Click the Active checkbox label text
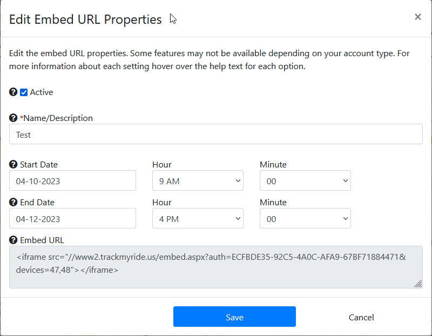This screenshot has height=336, width=432. tap(42, 92)
